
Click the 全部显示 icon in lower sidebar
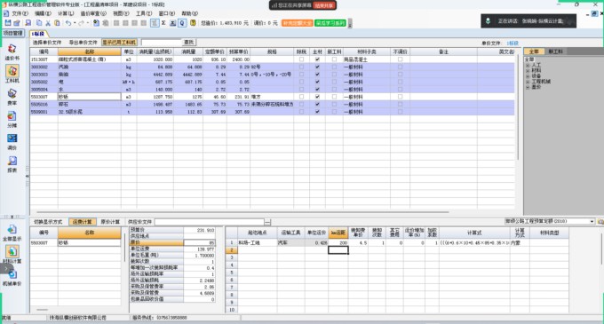[12, 233]
